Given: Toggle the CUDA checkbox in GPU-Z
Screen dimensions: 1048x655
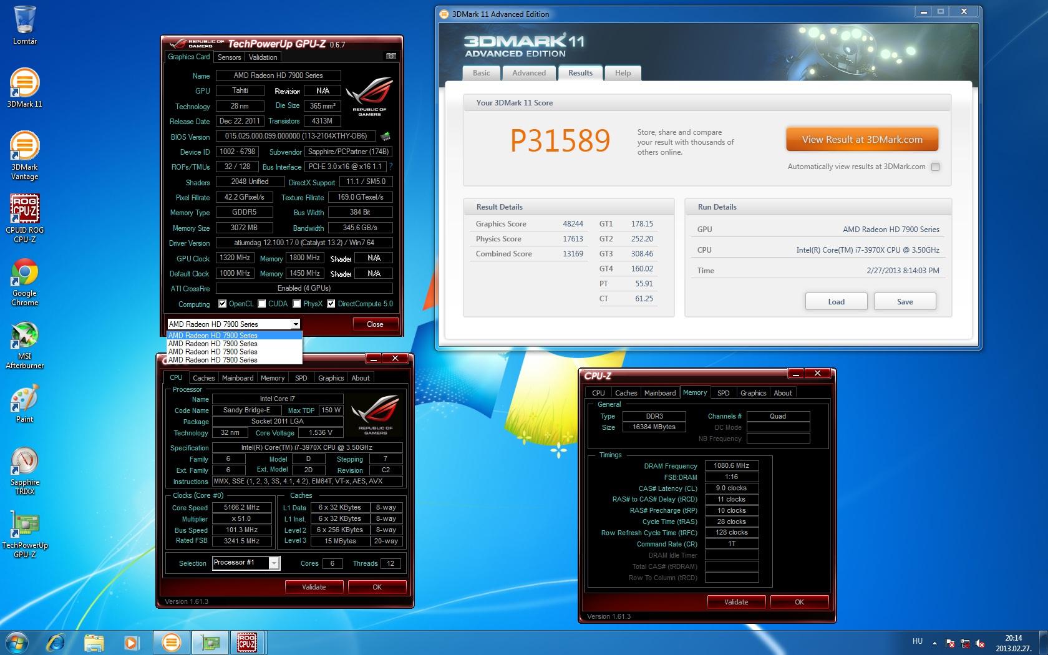Looking at the screenshot, I should pyautogui.click(x=262, y=304).
